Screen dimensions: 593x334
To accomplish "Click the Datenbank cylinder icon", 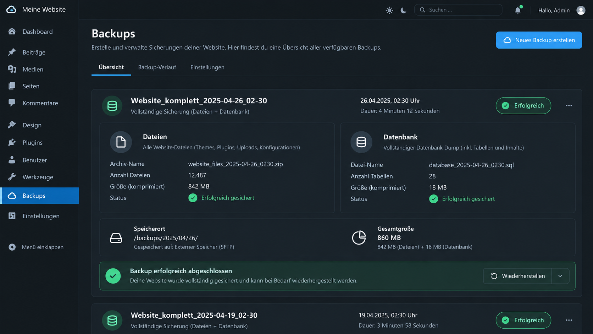I will click(x=361, y=142).
